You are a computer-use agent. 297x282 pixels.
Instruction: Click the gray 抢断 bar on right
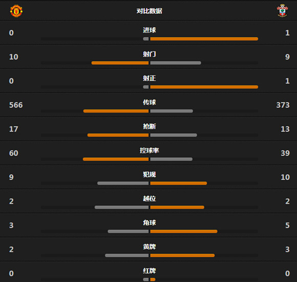[174, 135]
